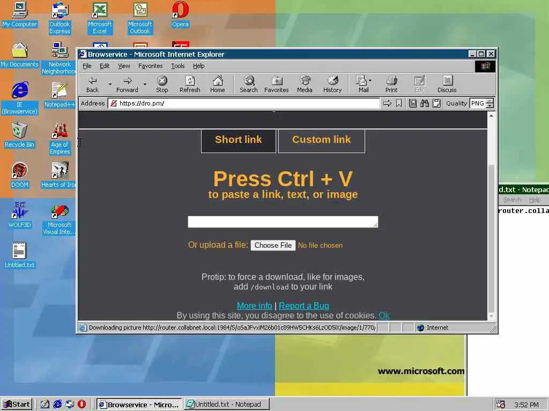Switch to the Short link tab
This screenshot has width=549, height=411.
click(x=239, y=141)
